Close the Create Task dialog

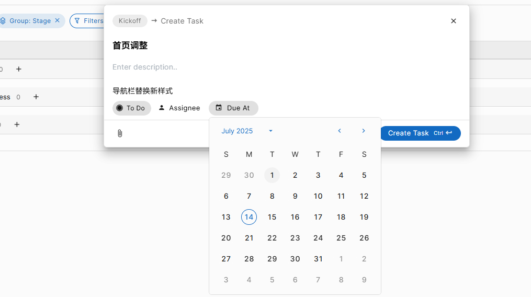[454, 21]
